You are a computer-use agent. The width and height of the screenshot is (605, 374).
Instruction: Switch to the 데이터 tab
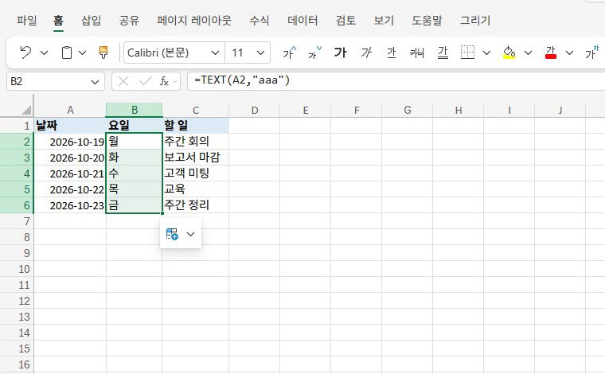point(302,21)
